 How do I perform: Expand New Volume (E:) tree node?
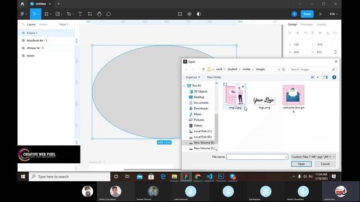(186, 143)
